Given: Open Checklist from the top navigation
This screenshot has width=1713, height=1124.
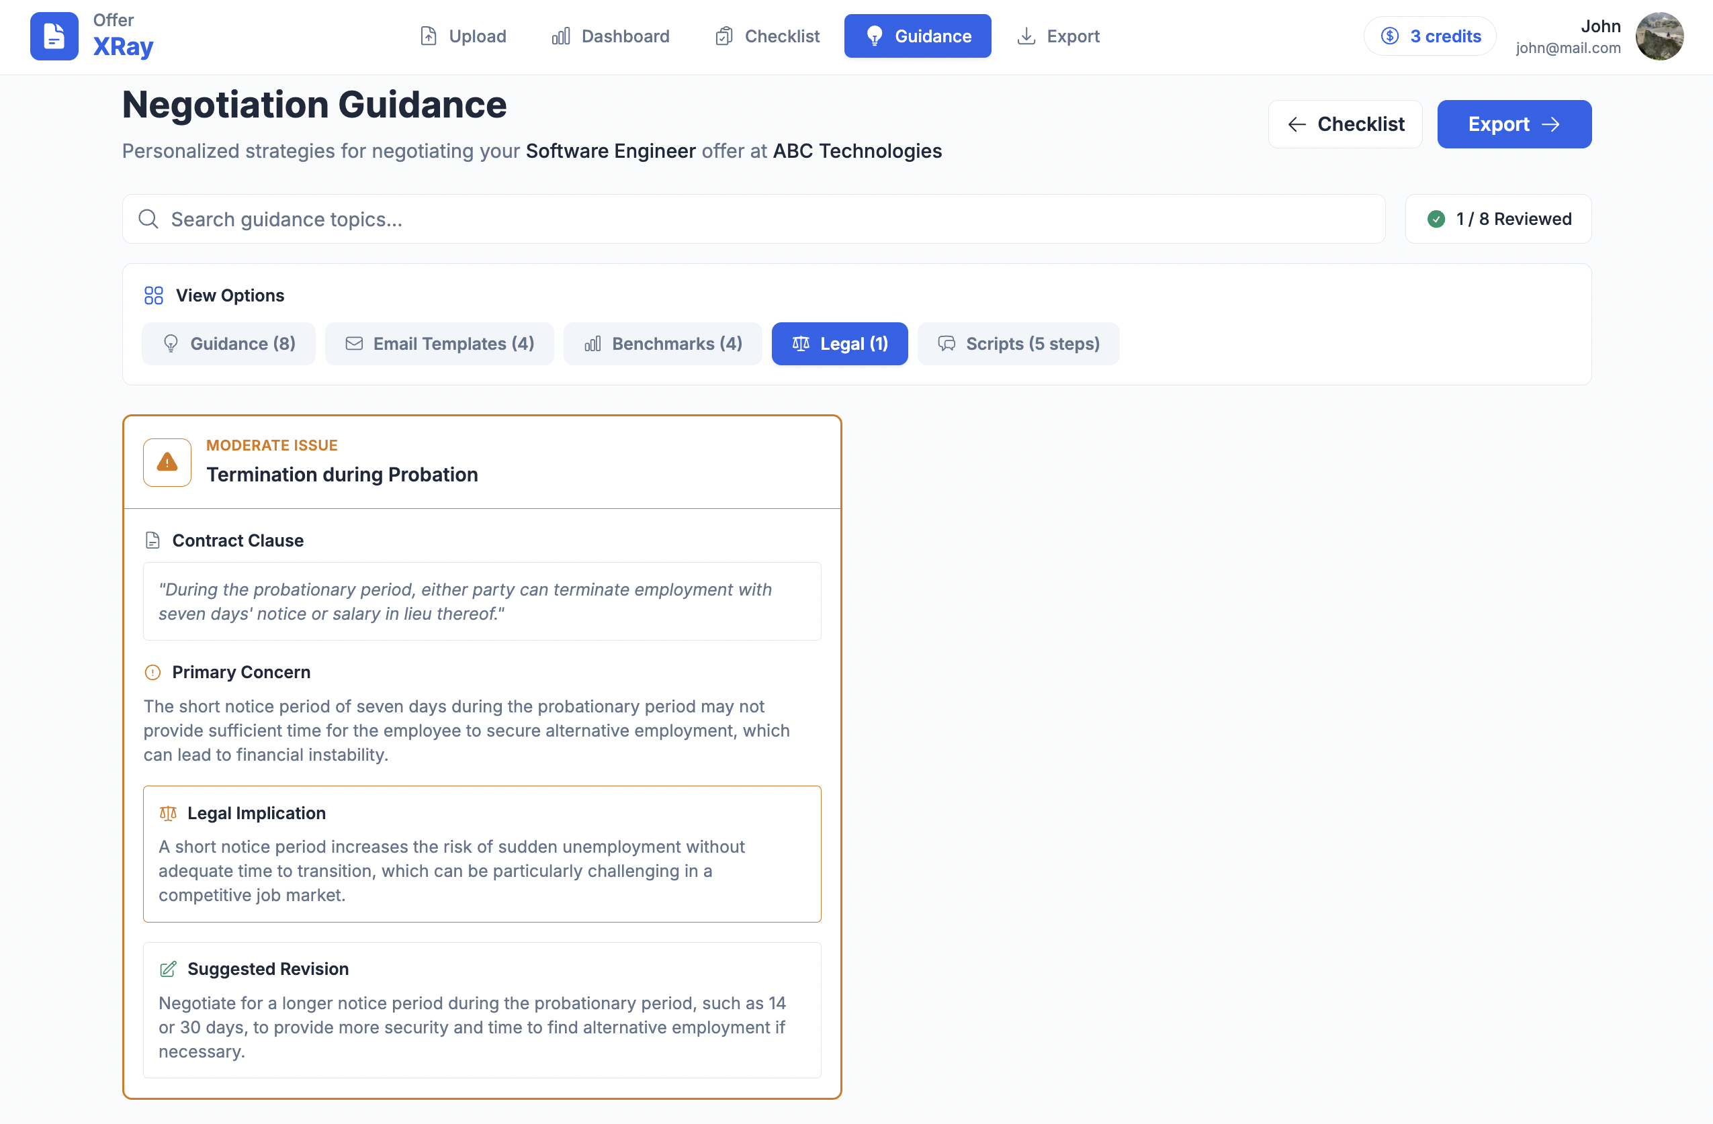Looking at the screenshot, I should click(767, 36).
